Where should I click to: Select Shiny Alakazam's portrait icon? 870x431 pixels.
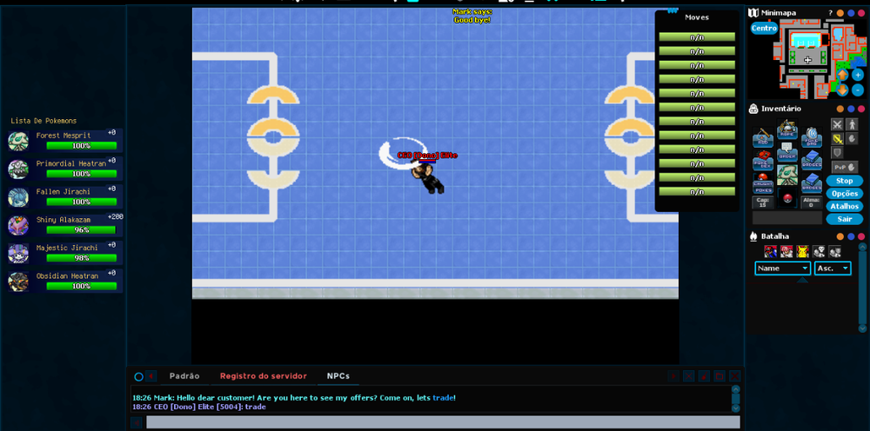tap(18, 225)
